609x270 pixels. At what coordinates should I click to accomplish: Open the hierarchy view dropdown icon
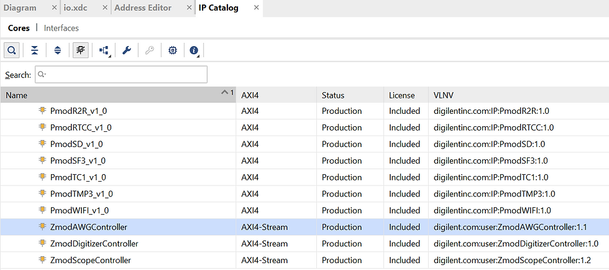104,50
